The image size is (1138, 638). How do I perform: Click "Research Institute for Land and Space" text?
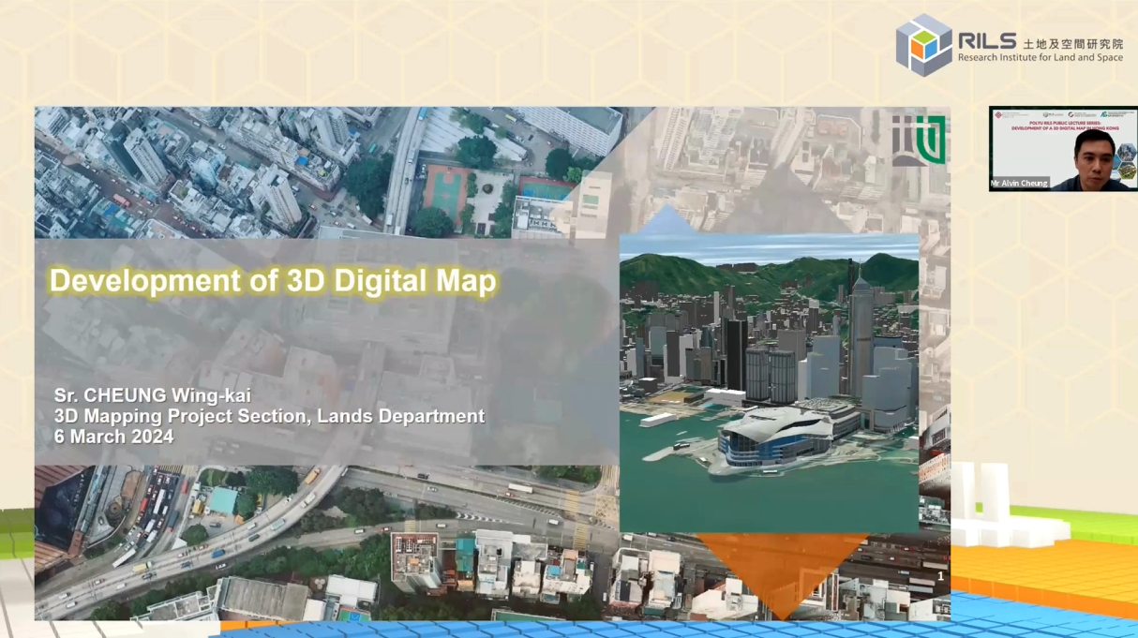(1039, 58)
